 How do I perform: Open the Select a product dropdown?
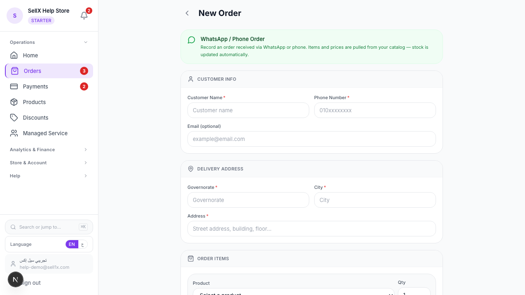point(293,293)
